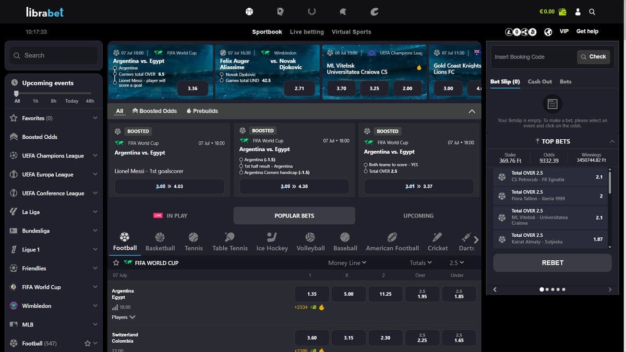Open the Get help link
This screenshot has height=352, width=626.
[587, 31]
